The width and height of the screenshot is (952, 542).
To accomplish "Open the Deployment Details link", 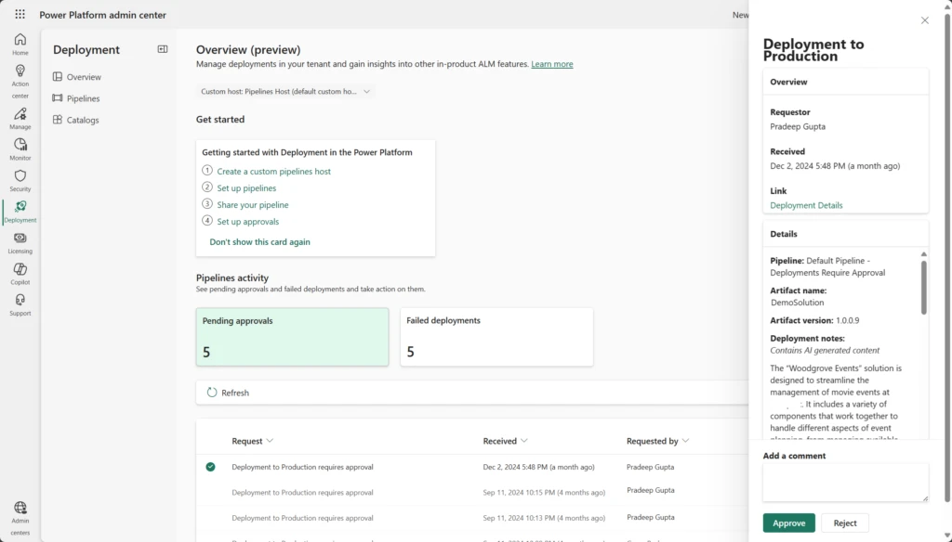I will click(806, 205).
